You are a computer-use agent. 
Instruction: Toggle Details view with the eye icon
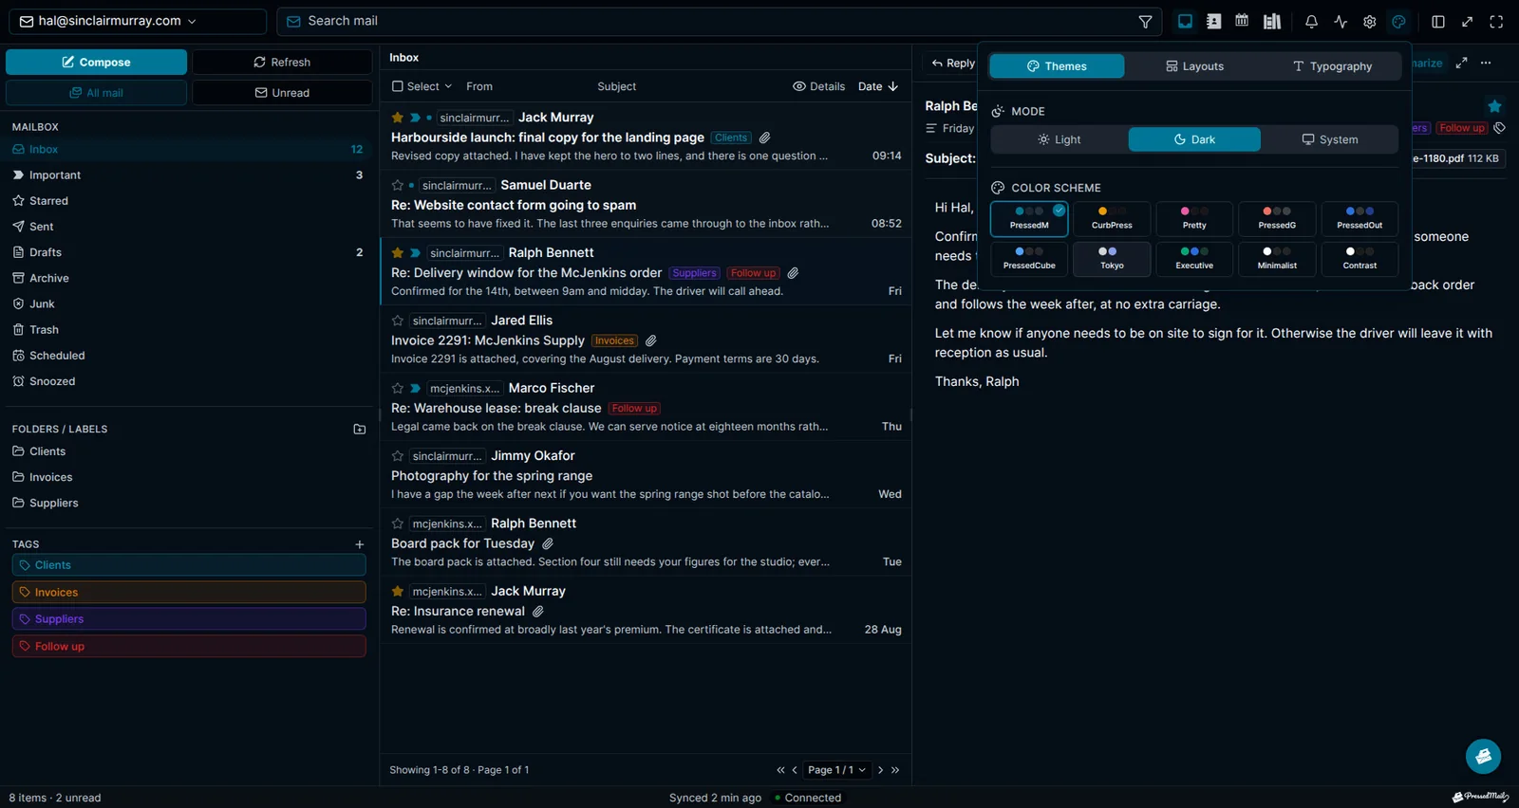pyautogui.click(x=818, y=86)
